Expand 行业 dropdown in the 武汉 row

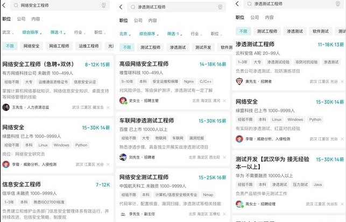click(x=80, y=32)
